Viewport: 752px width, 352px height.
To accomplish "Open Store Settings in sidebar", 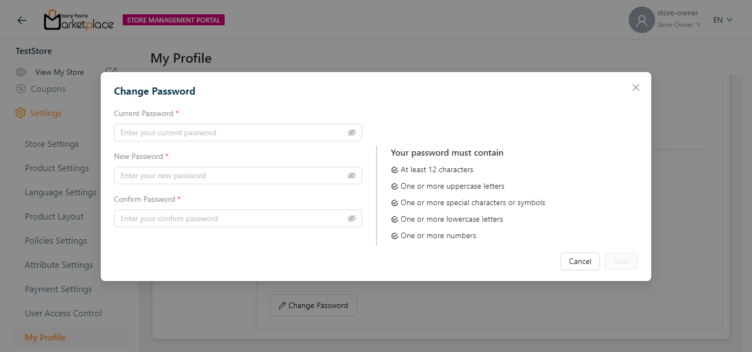I will [52, 144].
